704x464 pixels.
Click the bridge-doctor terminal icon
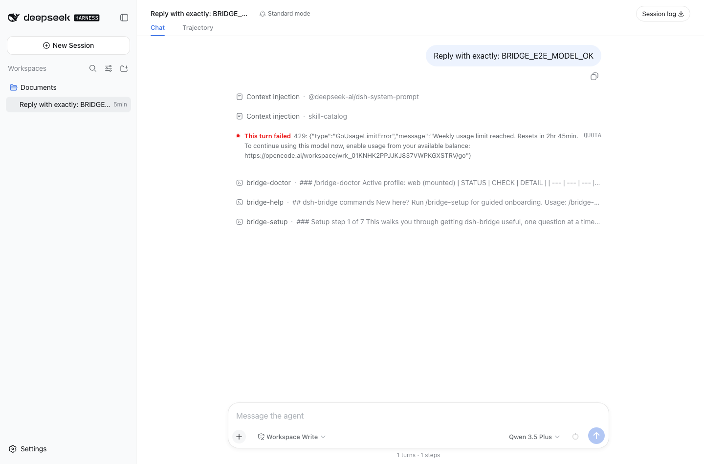(240, 183)
